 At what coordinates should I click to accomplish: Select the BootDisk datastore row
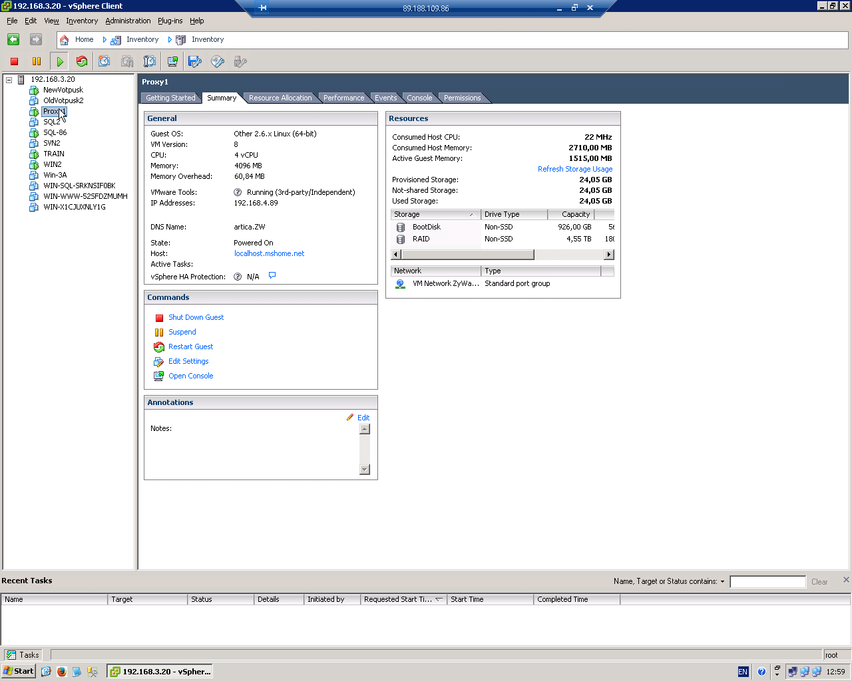503,227
